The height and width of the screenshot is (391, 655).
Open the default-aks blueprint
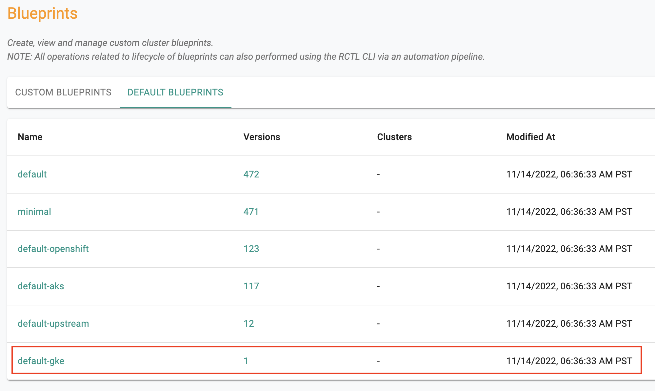coord(41,286)
